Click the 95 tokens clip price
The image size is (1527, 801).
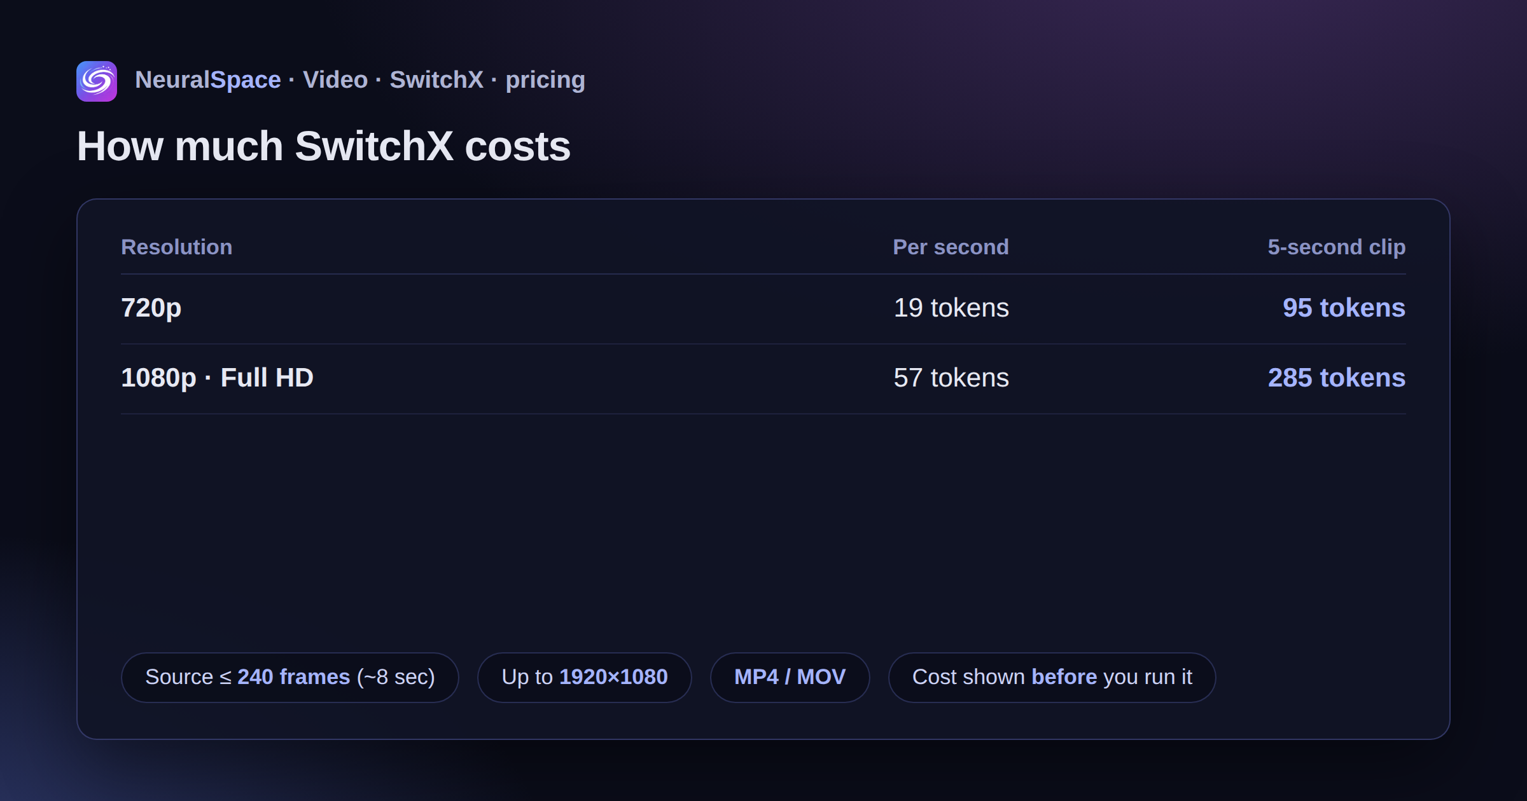[x=1344, y=308]
